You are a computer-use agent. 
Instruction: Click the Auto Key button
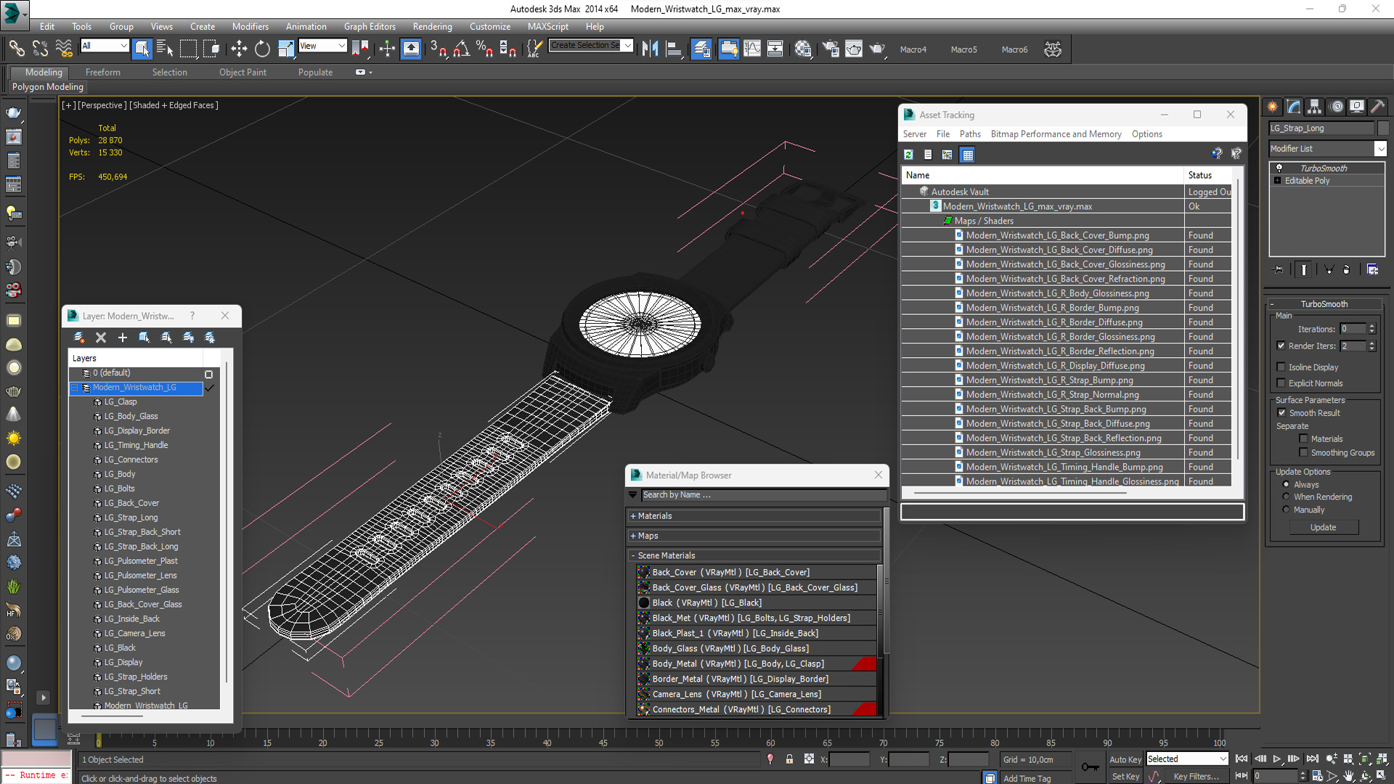pyautogui.click(x=1125, y=759)
